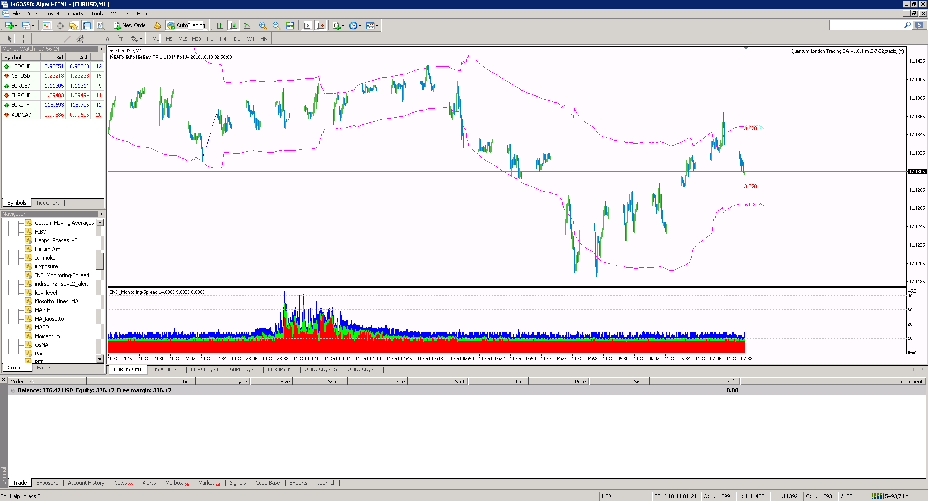This screenshot has height=501, width=928.
Task: Switch chart to Candlesticks icon
Action: [x=233, y=26]
